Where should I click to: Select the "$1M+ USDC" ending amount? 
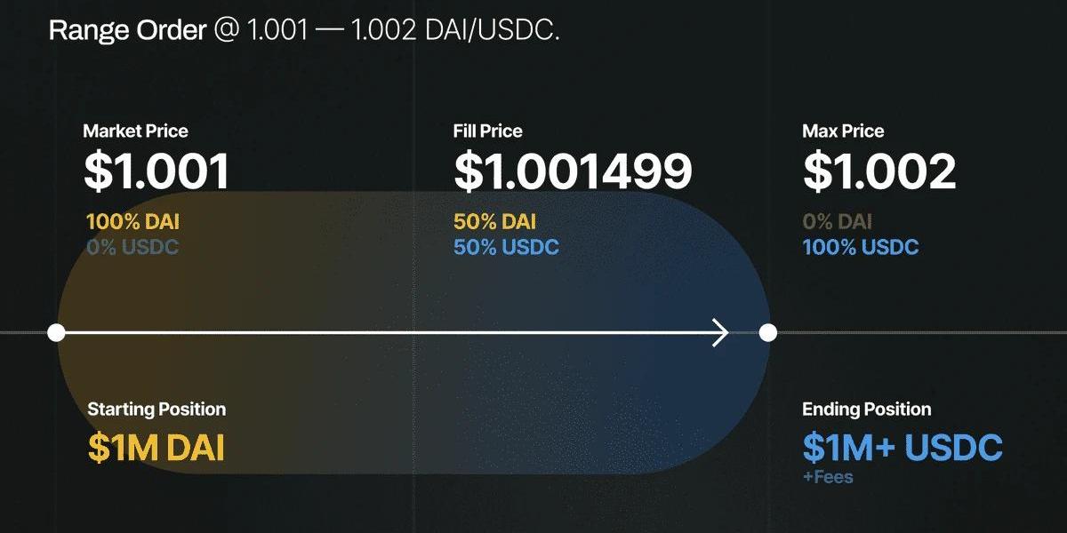(x=902, y=448)
